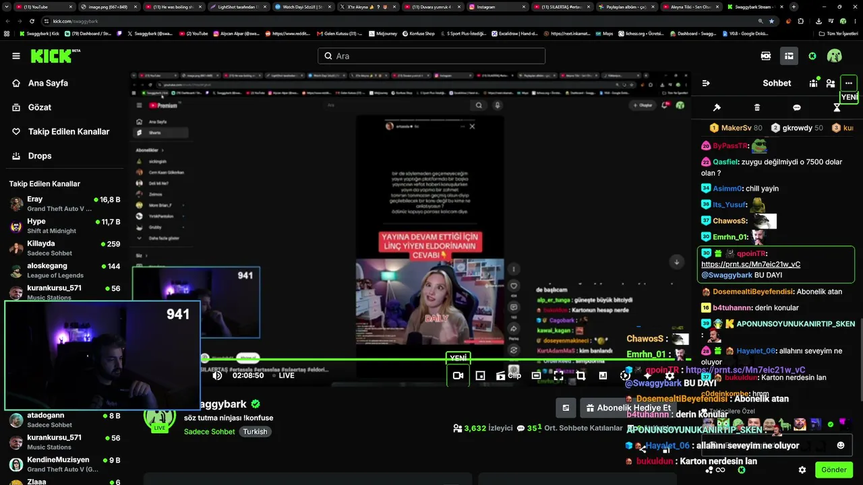Viewport: 863px width, 485px height.
Task: Clear chat with the trash icon
Action: (757, 108)
